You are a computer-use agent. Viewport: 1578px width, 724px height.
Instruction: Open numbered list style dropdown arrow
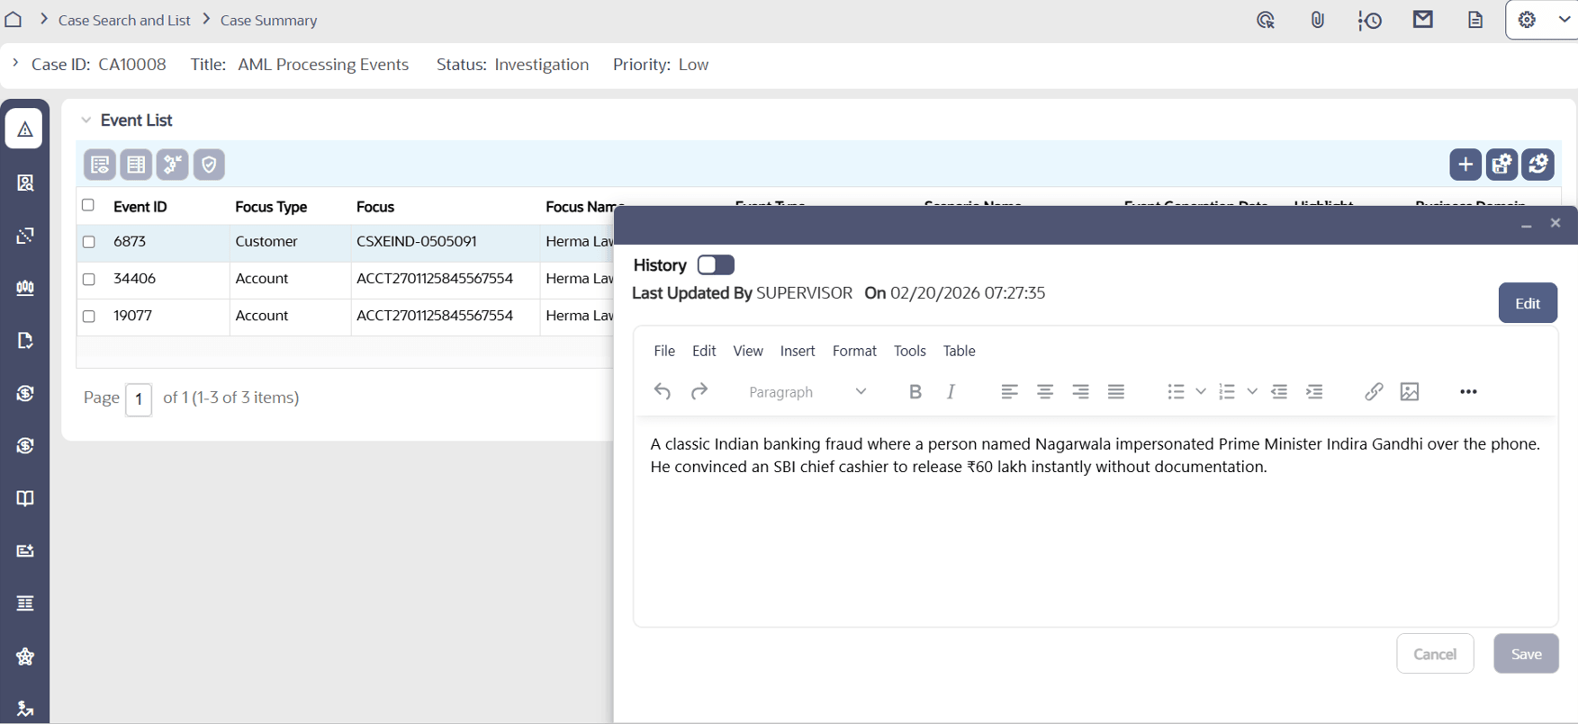1252,391
